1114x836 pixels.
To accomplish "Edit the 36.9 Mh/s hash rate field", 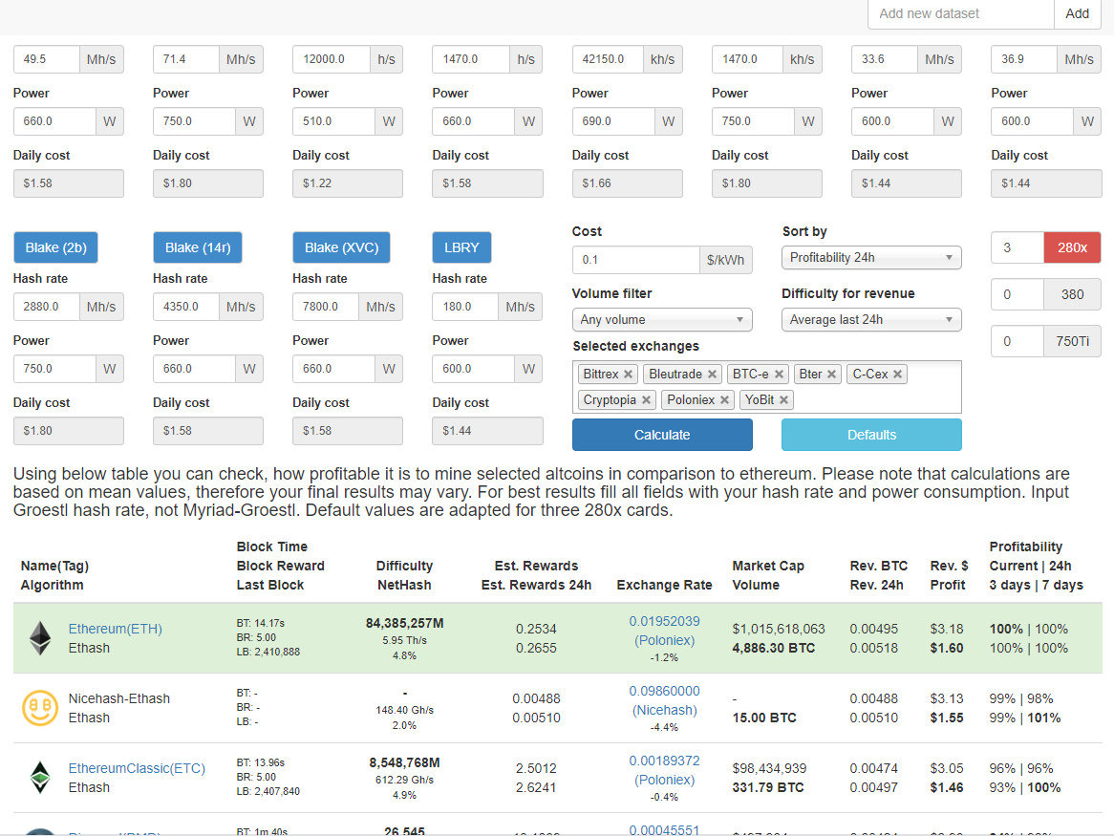I will 1024,59.
